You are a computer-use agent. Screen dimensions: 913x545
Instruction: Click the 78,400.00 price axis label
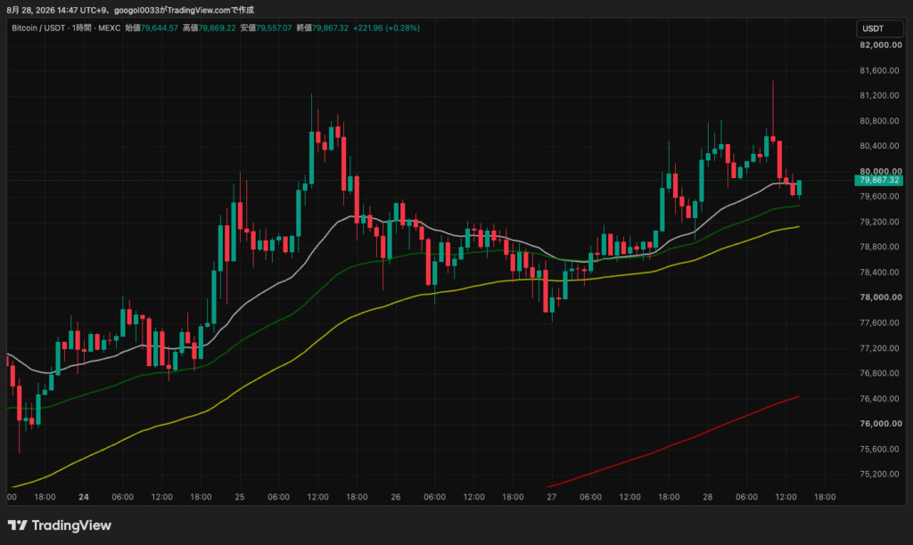pyautogui.click(x=880, y=272)
